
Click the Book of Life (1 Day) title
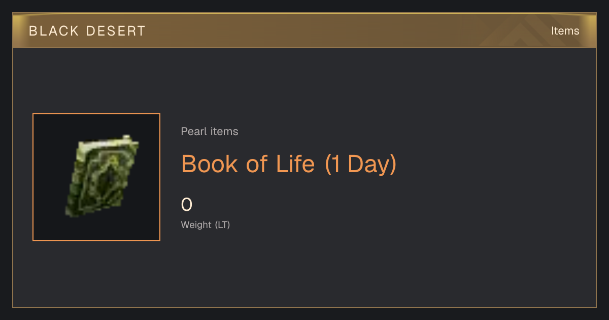289,164
